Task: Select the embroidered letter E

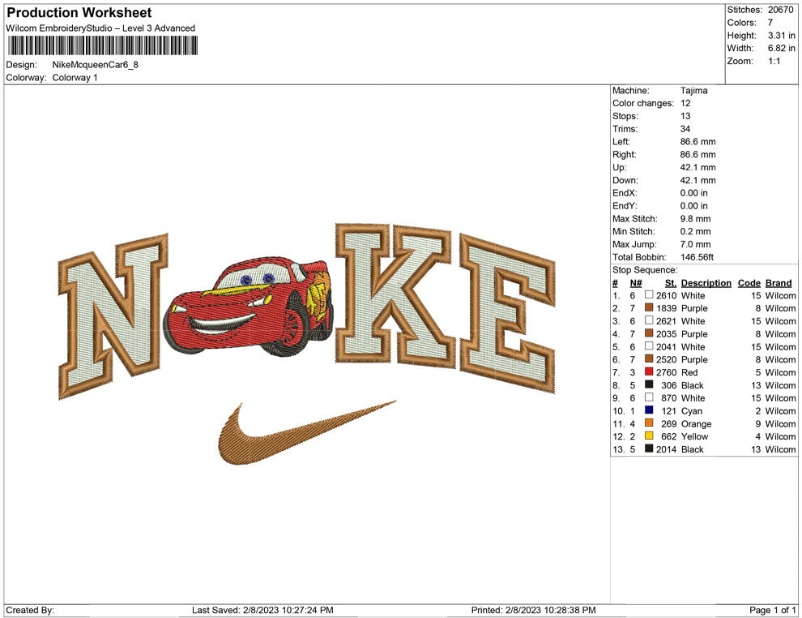Action: point(509,311)
